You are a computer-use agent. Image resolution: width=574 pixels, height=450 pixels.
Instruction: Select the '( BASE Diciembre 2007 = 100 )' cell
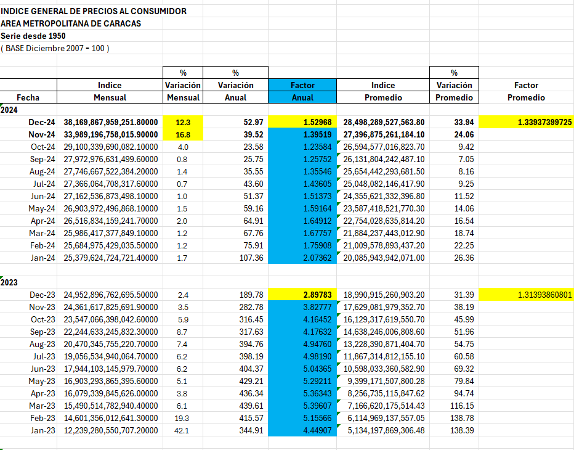[55, 48]
